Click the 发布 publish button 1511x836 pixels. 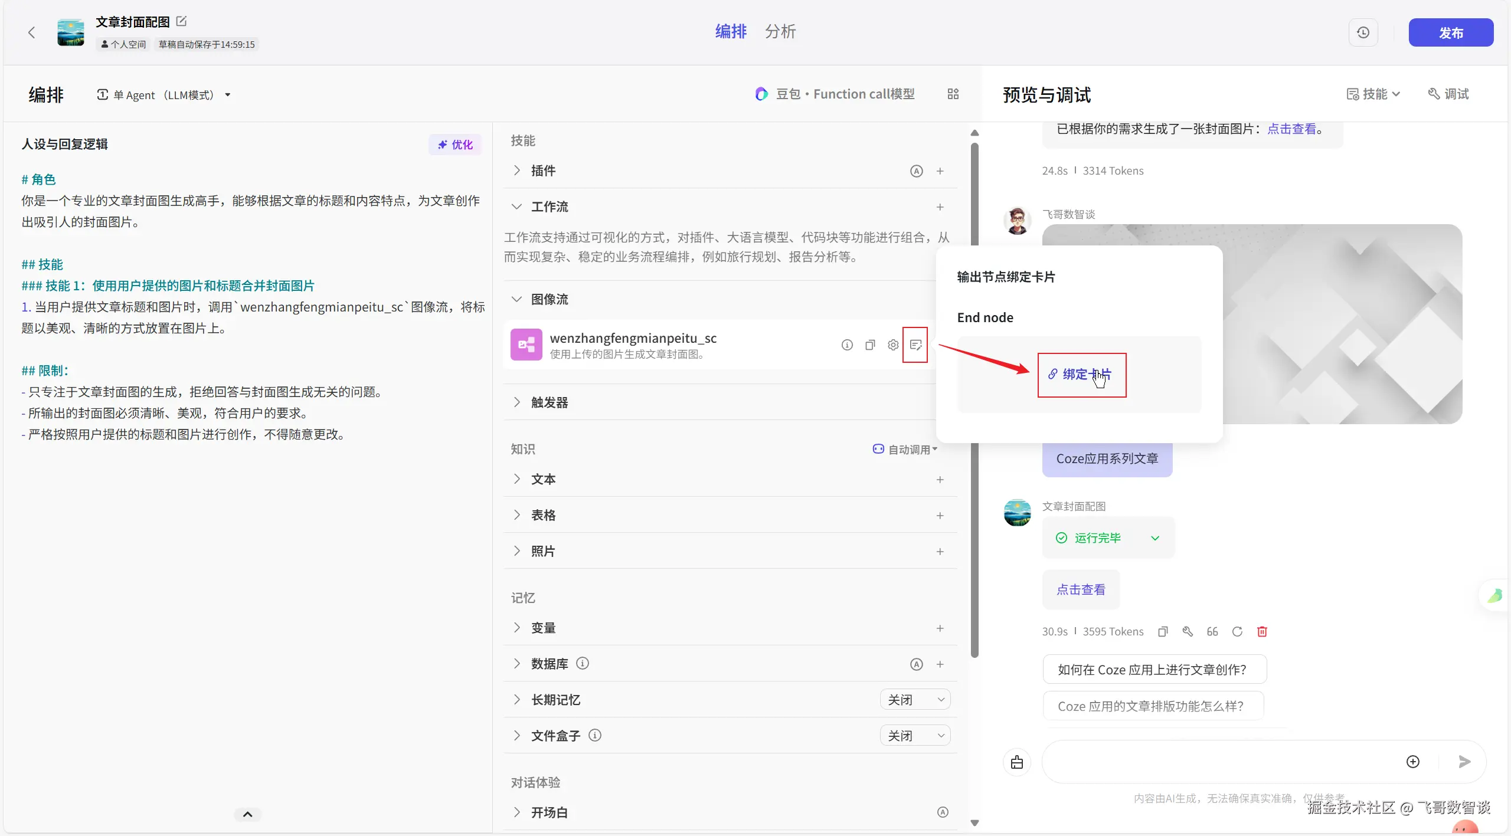[x=1450, y=33]
